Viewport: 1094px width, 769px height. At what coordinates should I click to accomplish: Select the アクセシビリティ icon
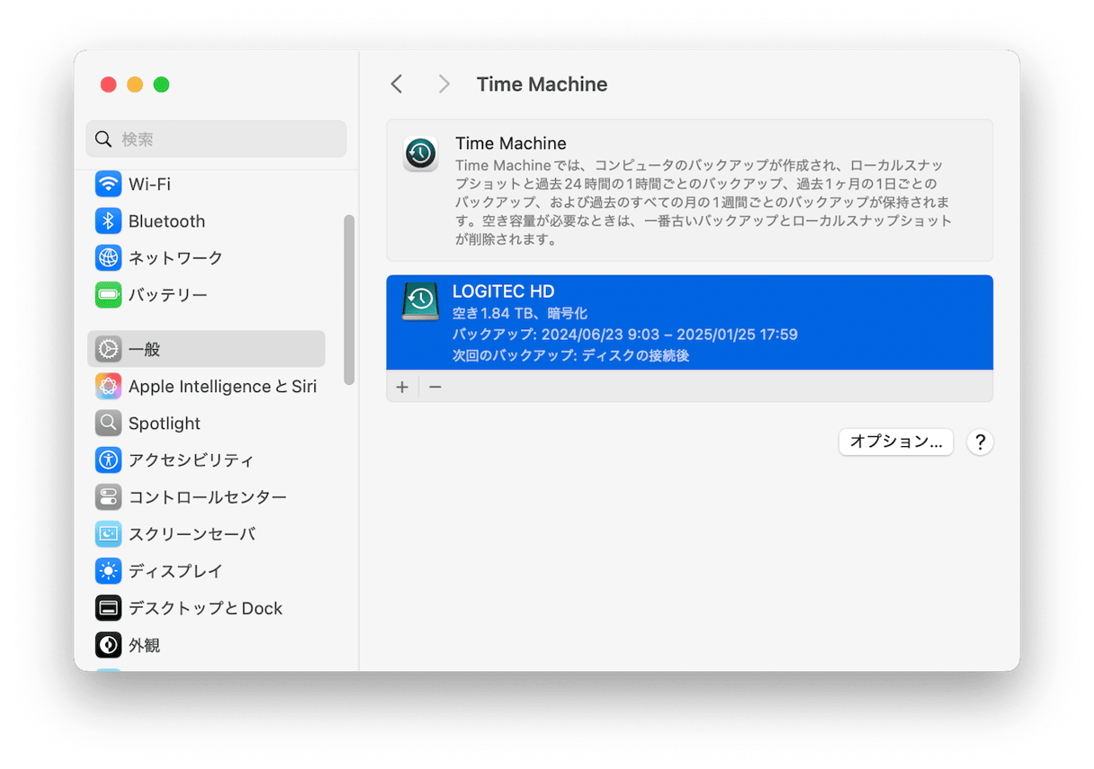109,461
